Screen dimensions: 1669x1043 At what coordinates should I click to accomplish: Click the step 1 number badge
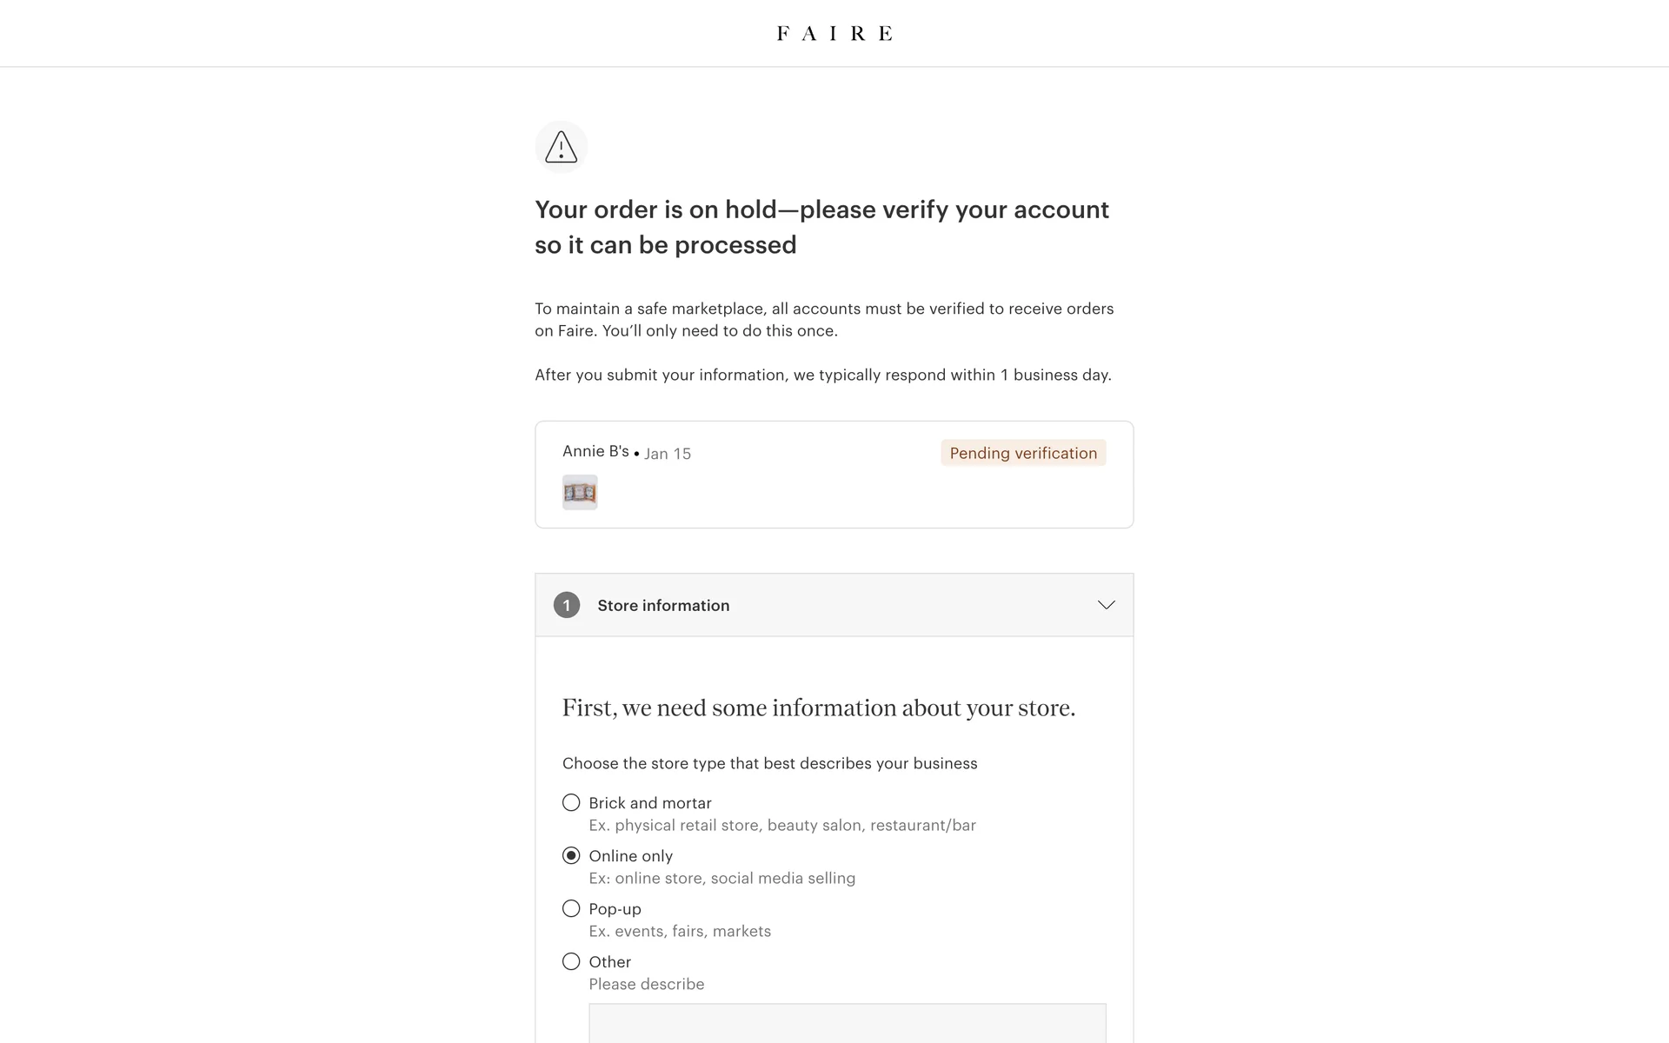point(567,605)
